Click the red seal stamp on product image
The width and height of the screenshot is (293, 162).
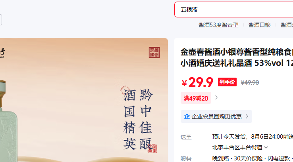(x=154, y=52)
